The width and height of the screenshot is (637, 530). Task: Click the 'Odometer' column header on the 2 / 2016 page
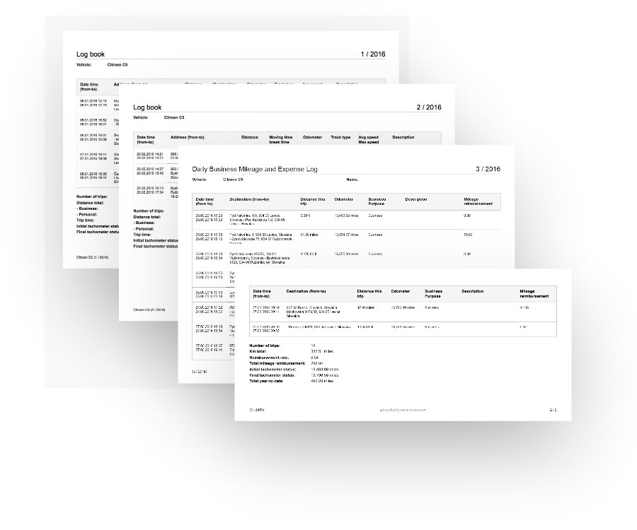tap(312, 138)
